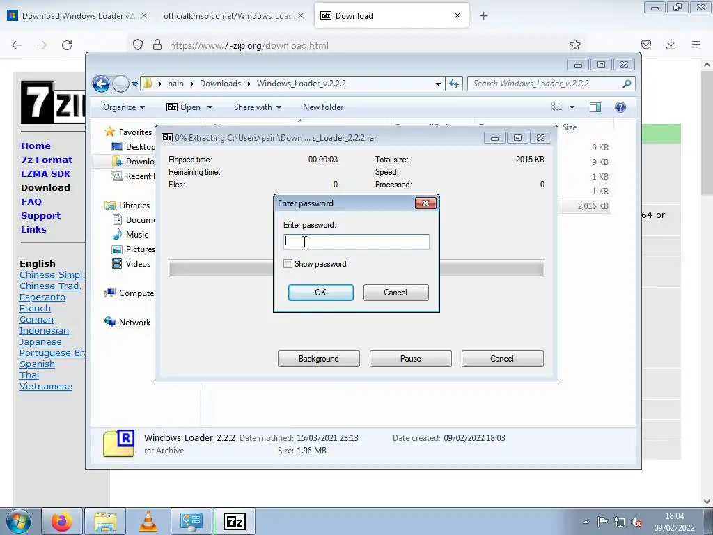Reload the browser page

point(67,45)
